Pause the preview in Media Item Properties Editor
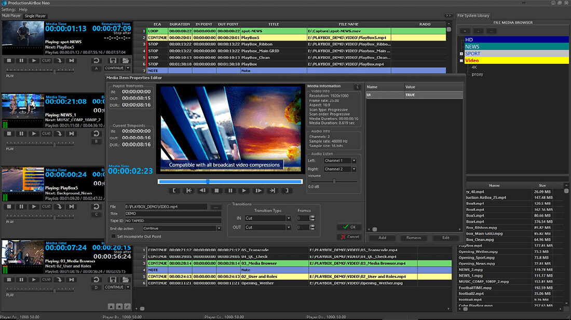Viewport: 571px width, 320px height. 230,190
